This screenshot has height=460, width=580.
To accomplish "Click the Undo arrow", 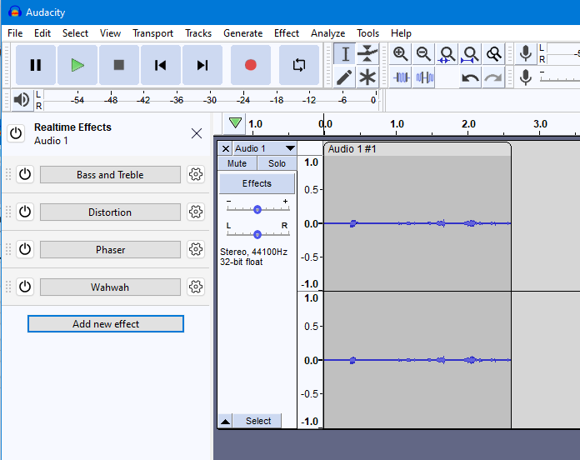I will point(471,77).
